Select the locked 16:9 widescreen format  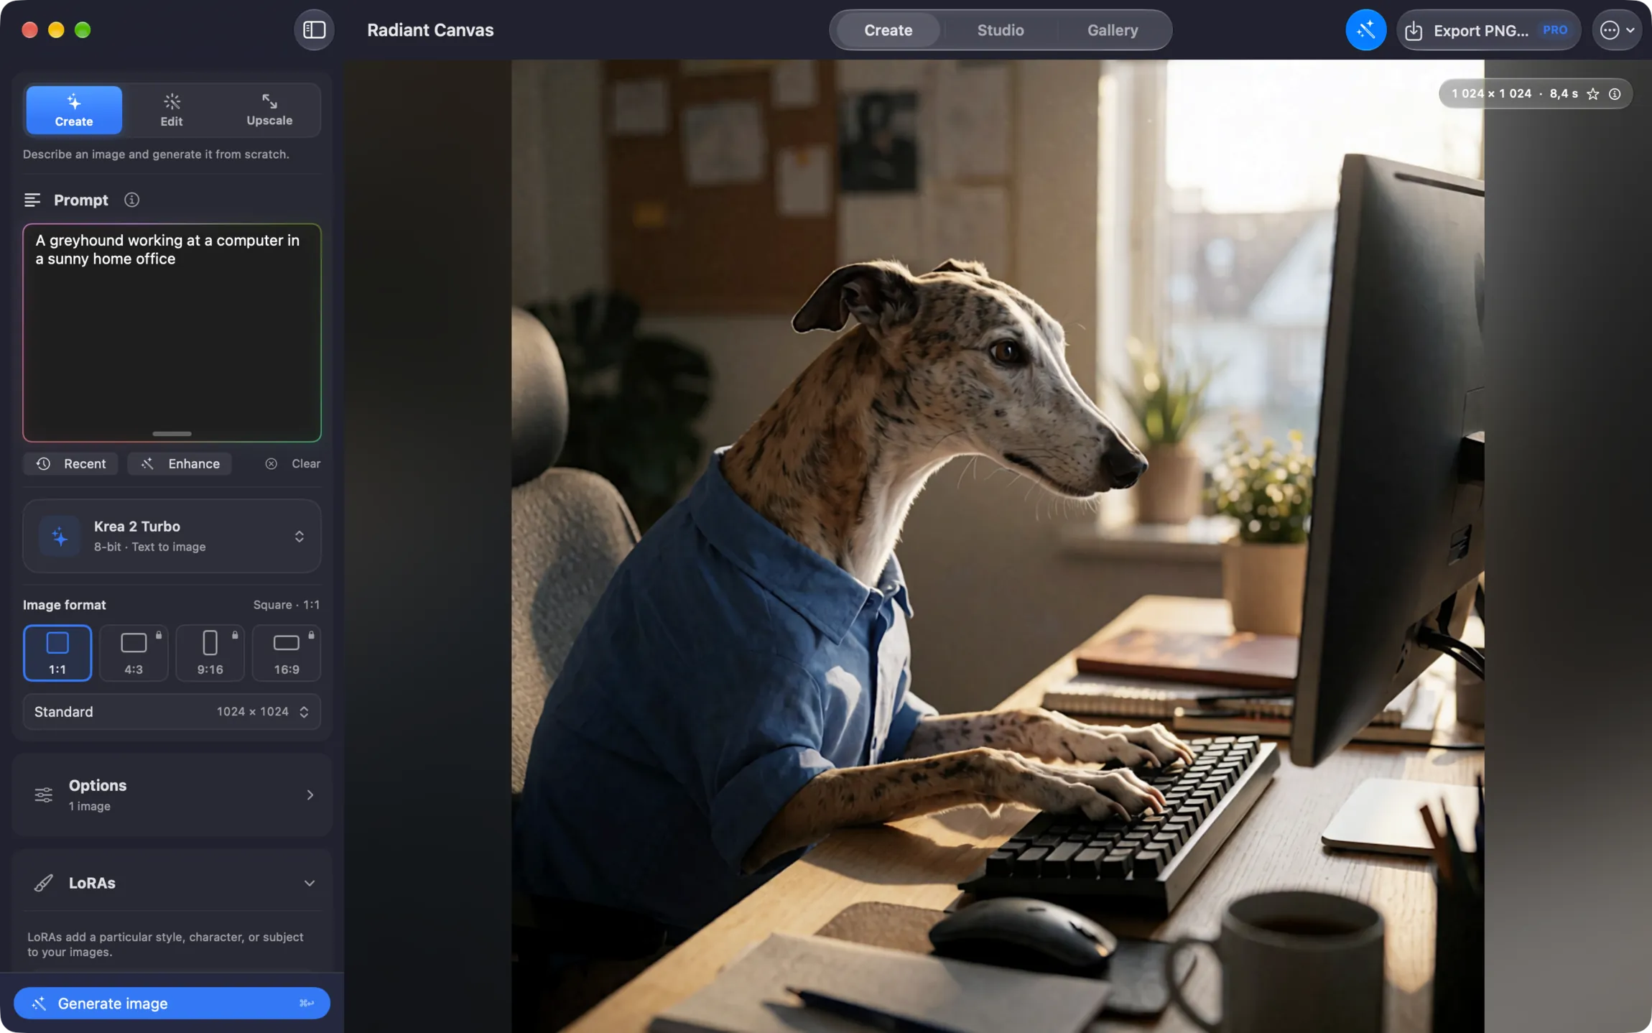(x=287, y=653)
